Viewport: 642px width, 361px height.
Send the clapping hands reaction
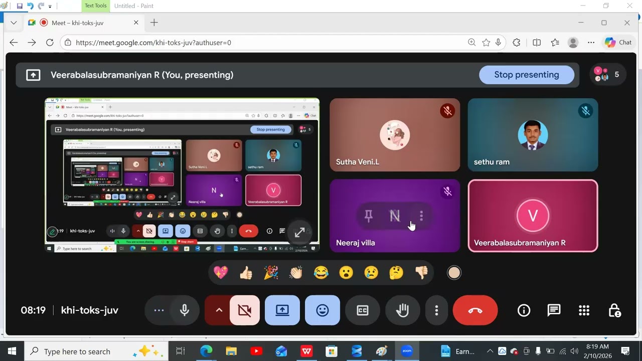coord(296,273)
